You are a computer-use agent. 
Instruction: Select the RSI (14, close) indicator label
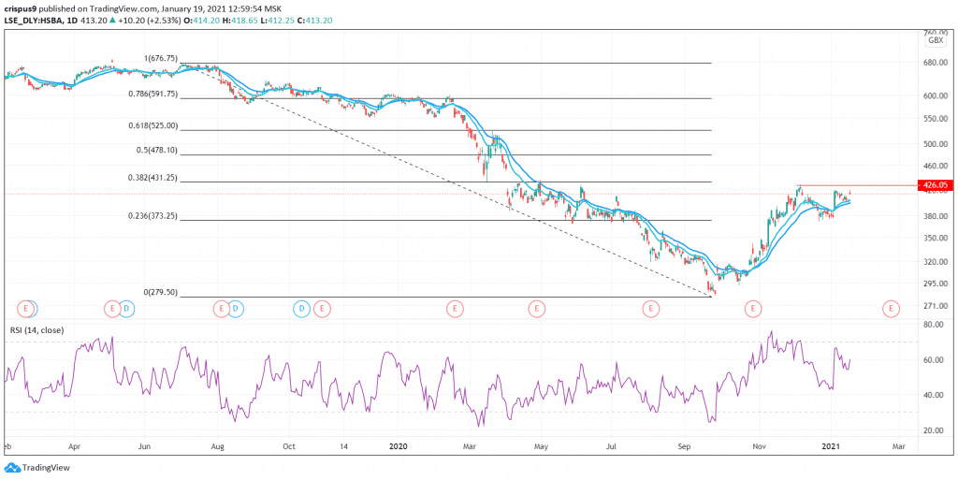pos(36,330)
